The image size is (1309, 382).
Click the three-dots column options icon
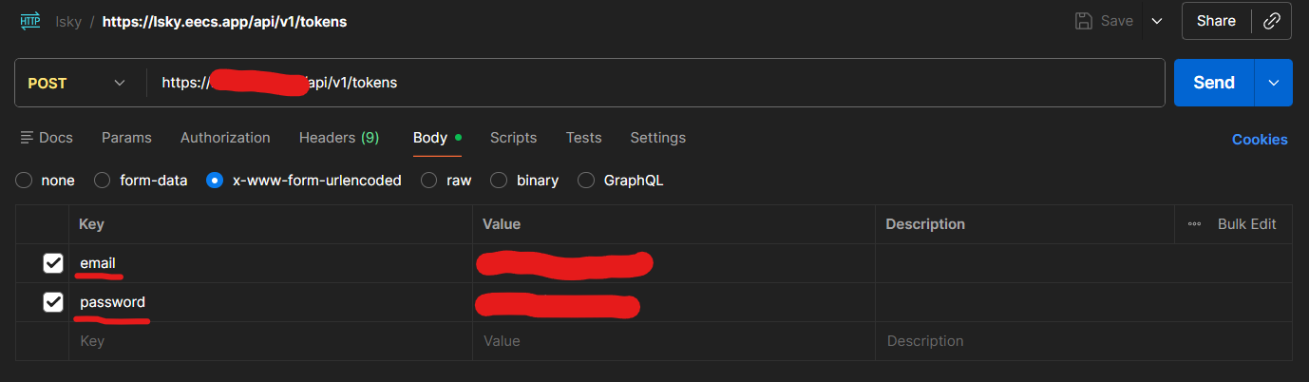[1194, 224]
